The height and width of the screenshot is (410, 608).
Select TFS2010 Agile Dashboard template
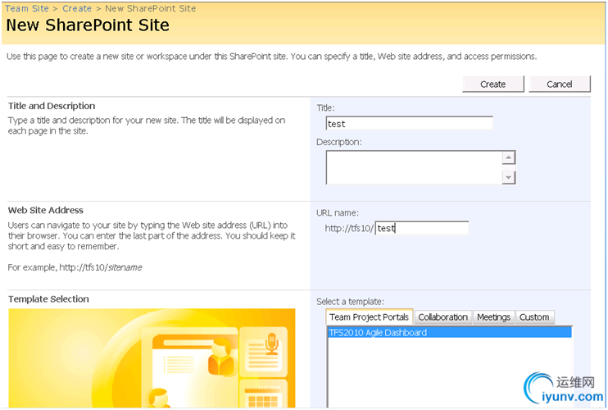click(x=449, y=332)
